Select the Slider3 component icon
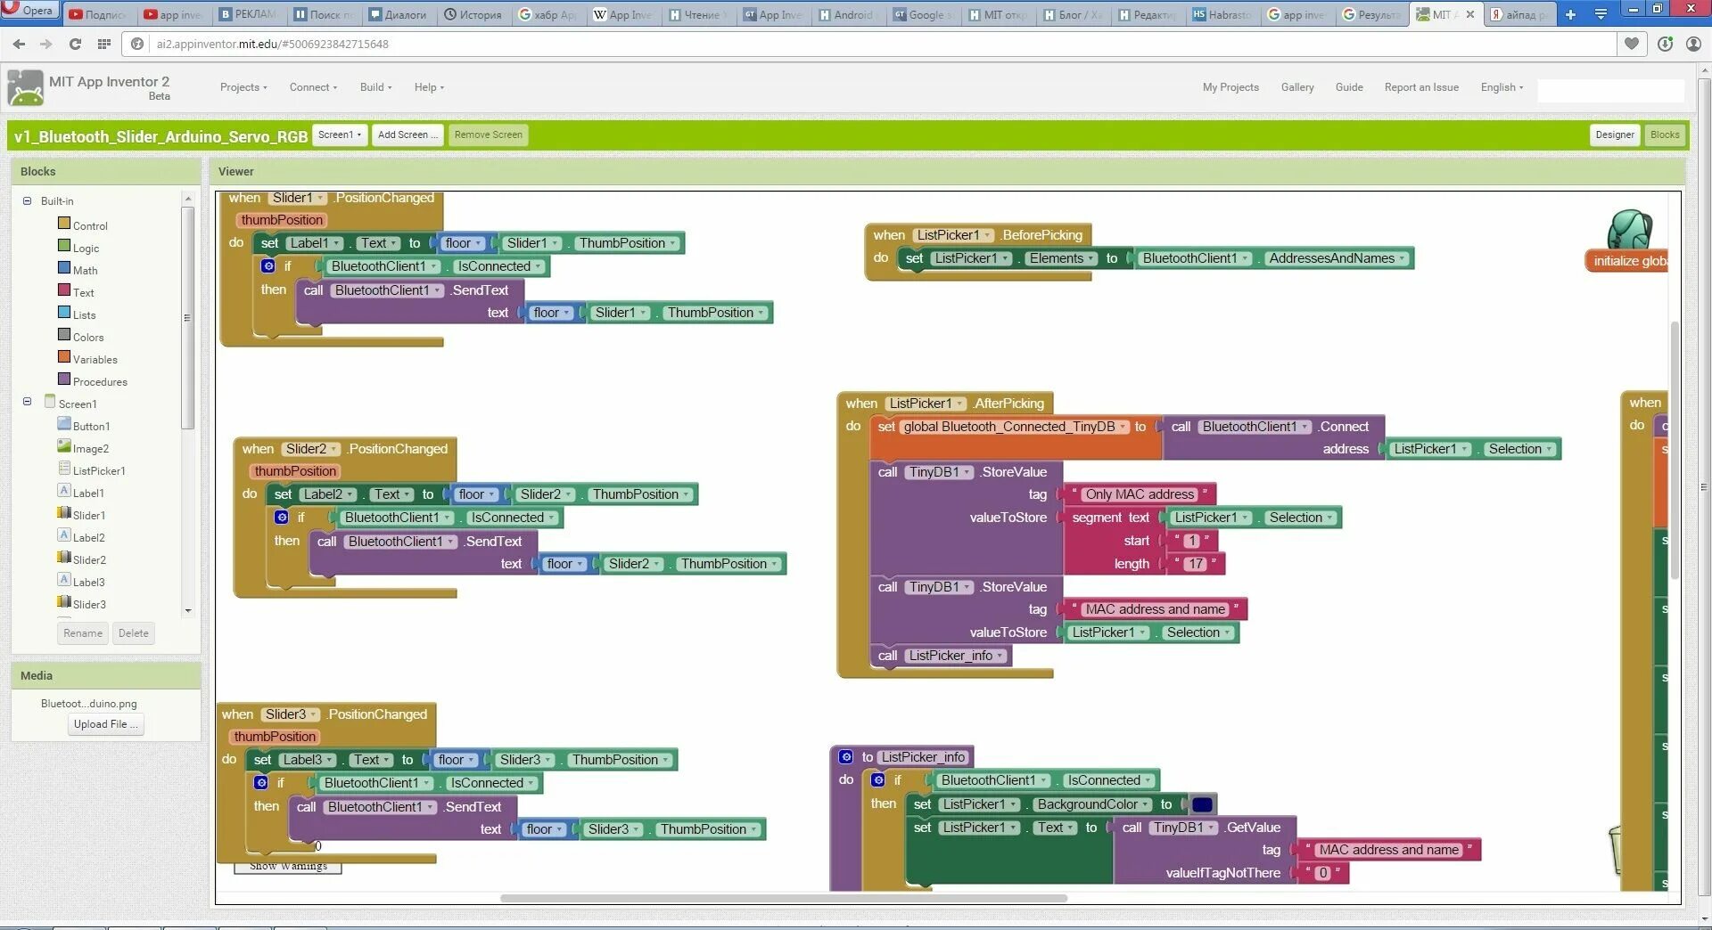 [x=64, y=602]
